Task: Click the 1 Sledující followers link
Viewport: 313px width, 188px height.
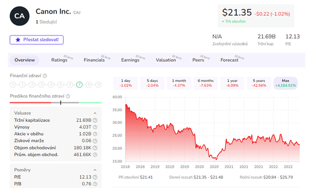Action: (46, 22)
